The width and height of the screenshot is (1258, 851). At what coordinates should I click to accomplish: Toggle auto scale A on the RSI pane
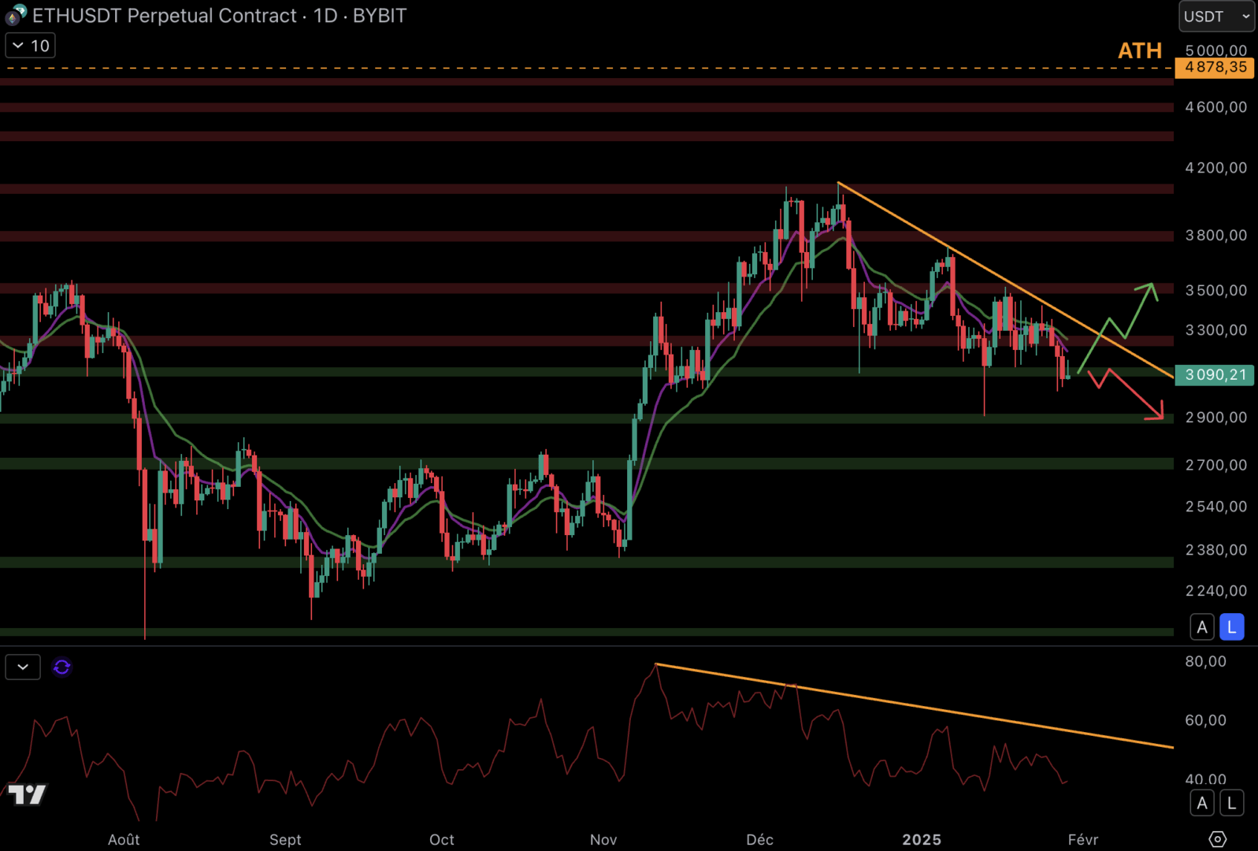click(1202, 803)
